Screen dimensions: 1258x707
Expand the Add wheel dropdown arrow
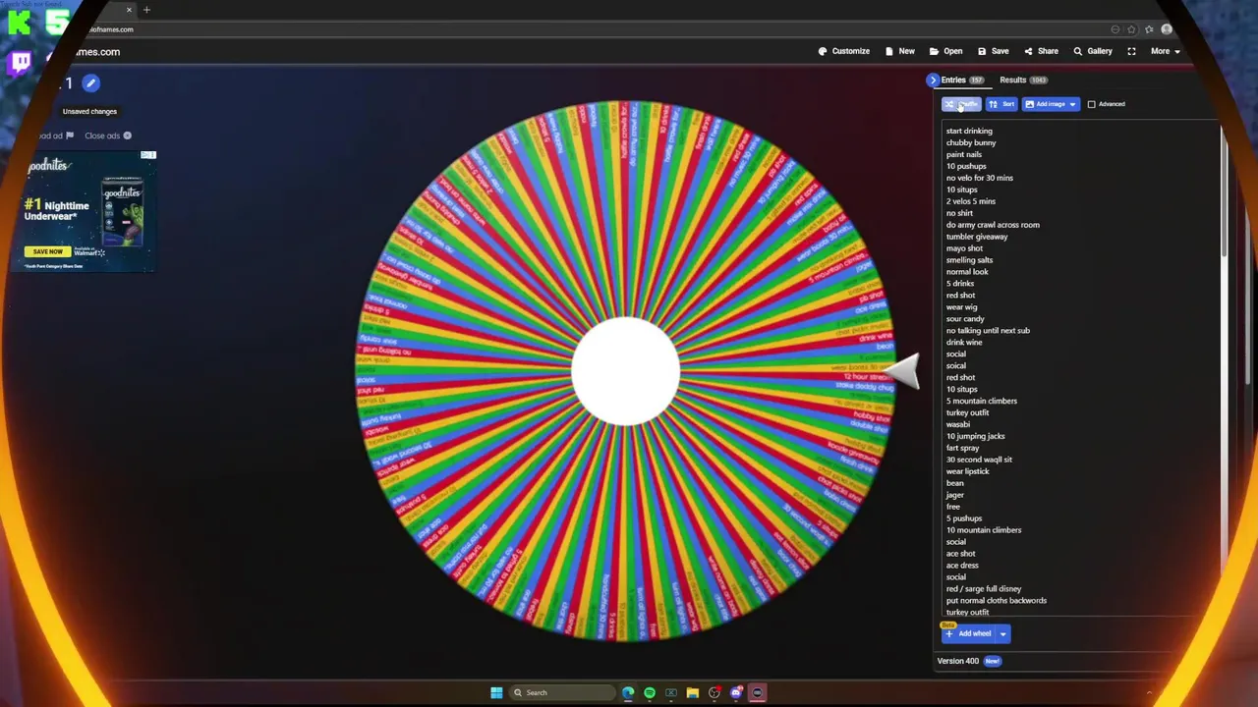1002,633
